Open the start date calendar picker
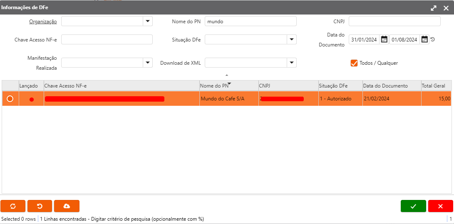The width and height of the screenshot is (454, 224). (384, 39)
